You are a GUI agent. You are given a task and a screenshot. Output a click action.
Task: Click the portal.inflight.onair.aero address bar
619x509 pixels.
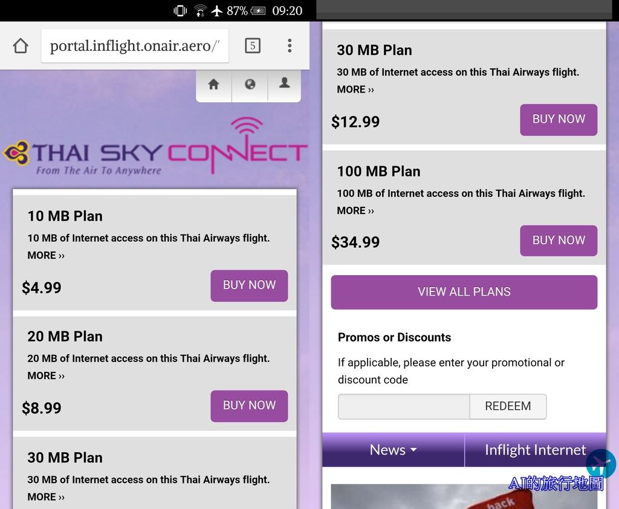[x=135, y=46]
